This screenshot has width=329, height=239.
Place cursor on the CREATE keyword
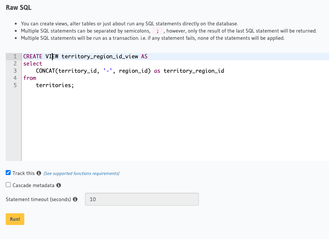pyautogui.click(x=33, y=56)
